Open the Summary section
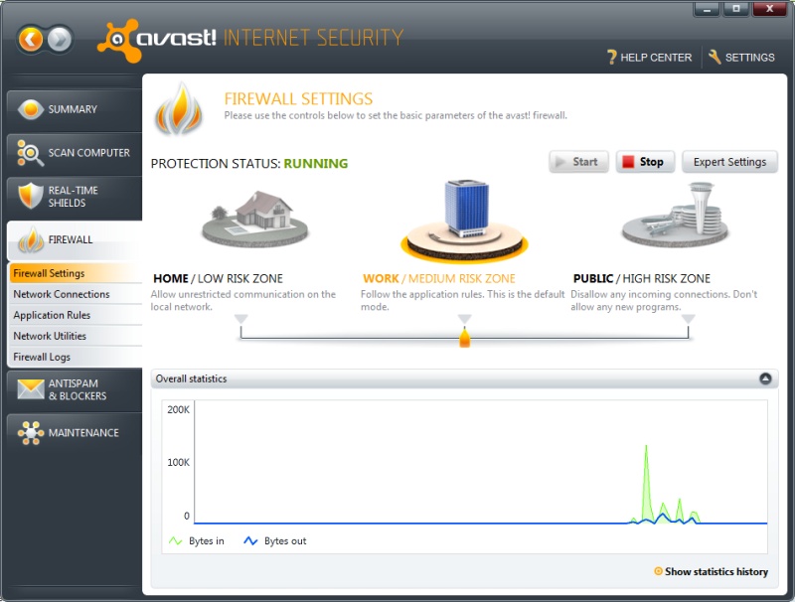 [x=75, y=109]
